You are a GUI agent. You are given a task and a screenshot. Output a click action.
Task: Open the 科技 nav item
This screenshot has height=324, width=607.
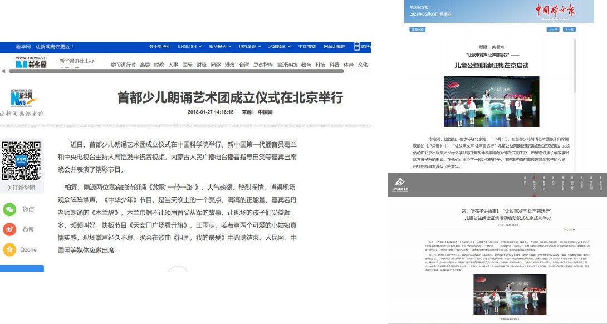[320, 65]
